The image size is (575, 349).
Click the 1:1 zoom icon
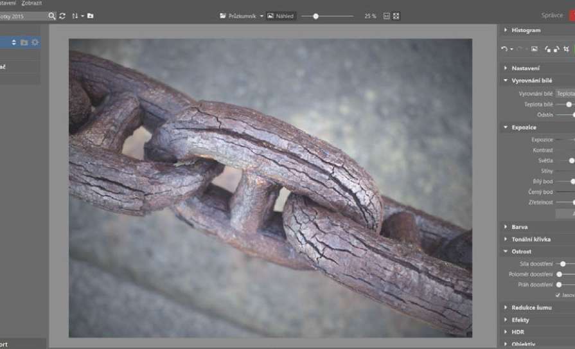tap(386, 16)
